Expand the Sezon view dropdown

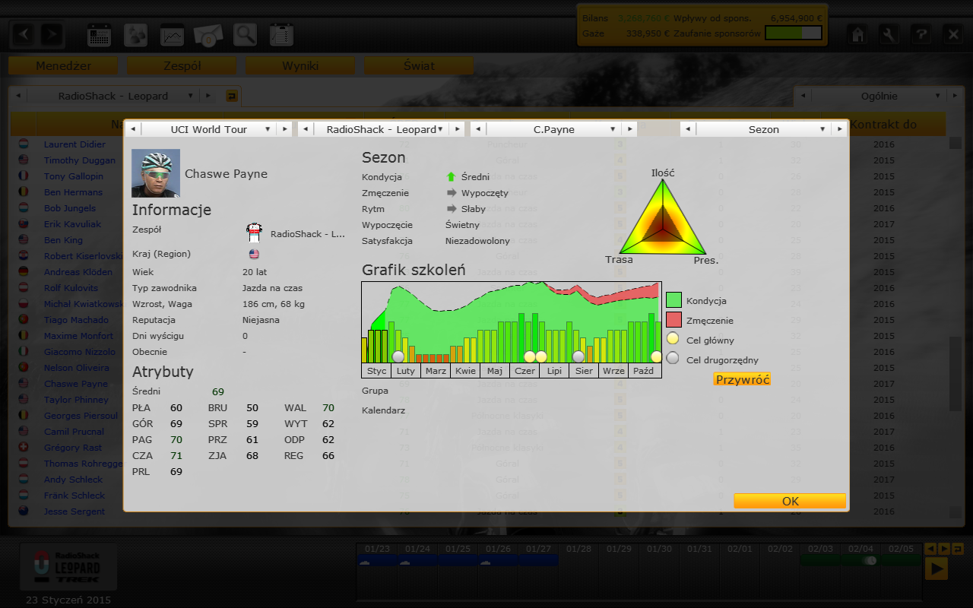coord(763,129)
